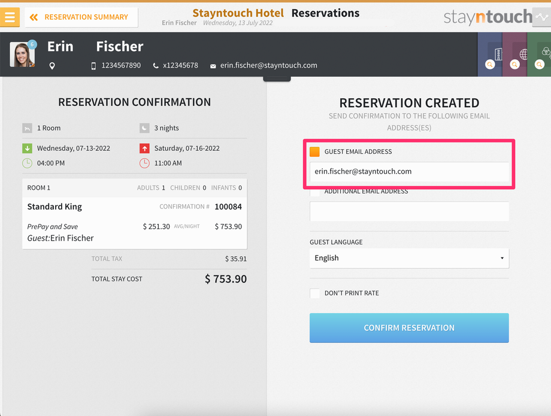The height and width of the screenshot is (416, 551).
Task: Click the red departure arrow icon
Action: coord(144,148)
